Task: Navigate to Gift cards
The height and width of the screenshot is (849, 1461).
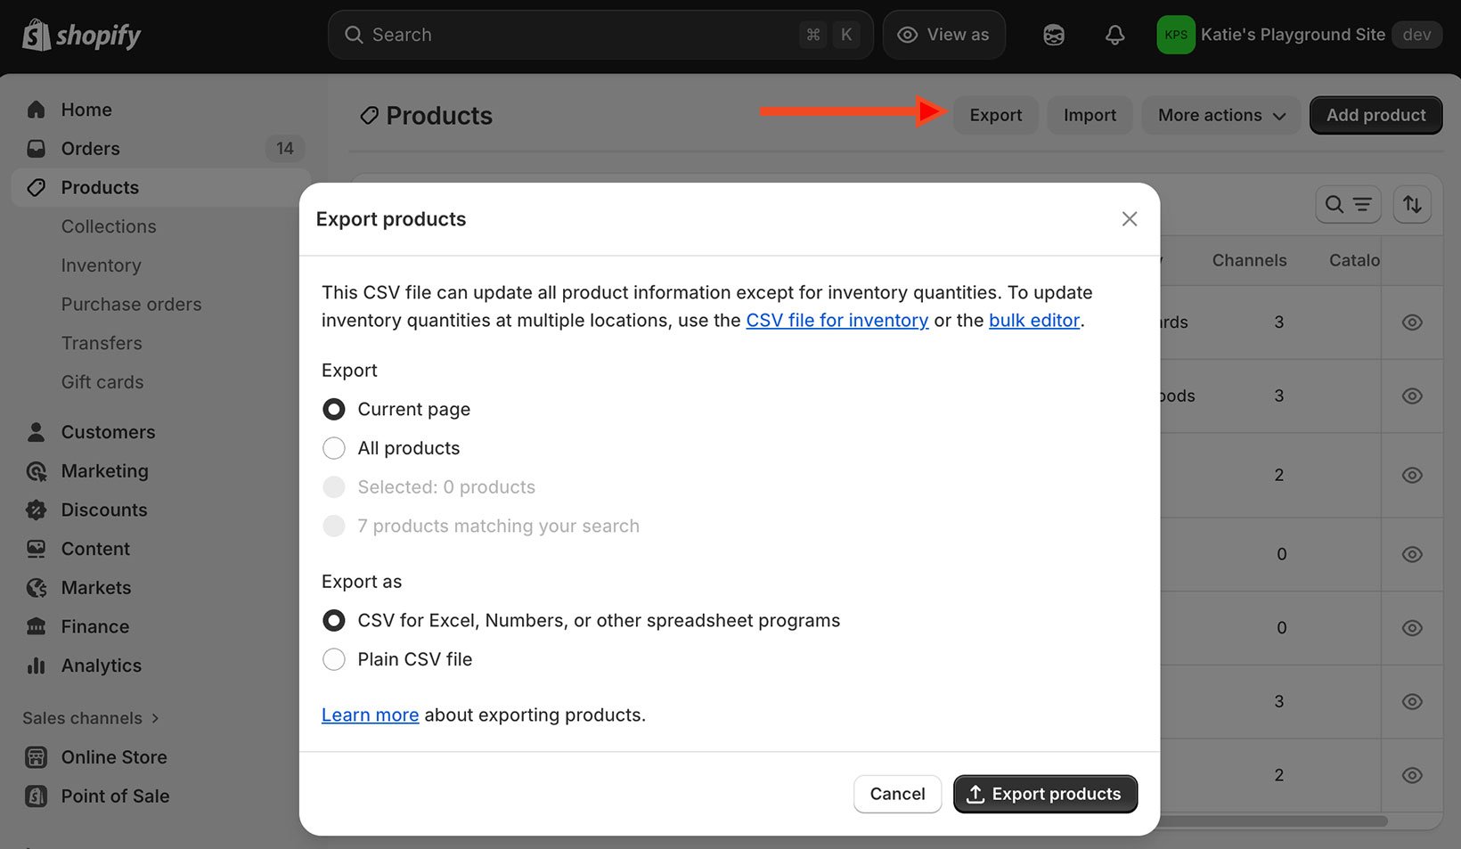Action: click(x=102, y=381)
